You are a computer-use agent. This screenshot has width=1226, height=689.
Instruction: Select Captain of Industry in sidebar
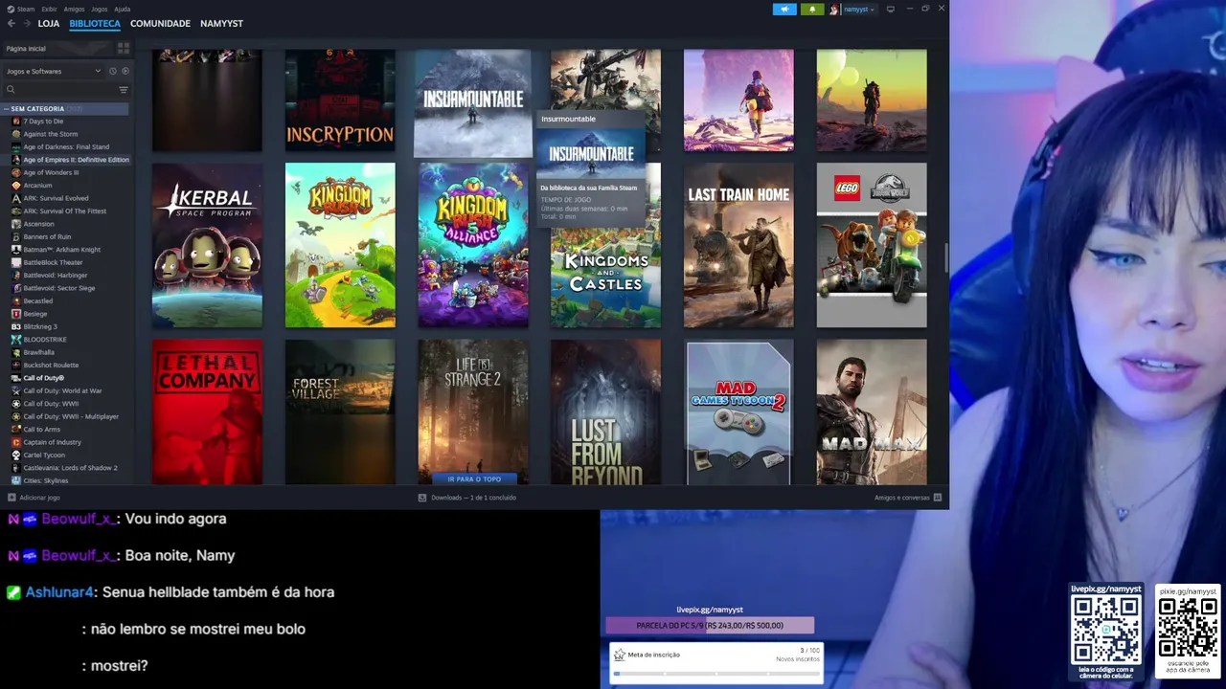point(52,442)
